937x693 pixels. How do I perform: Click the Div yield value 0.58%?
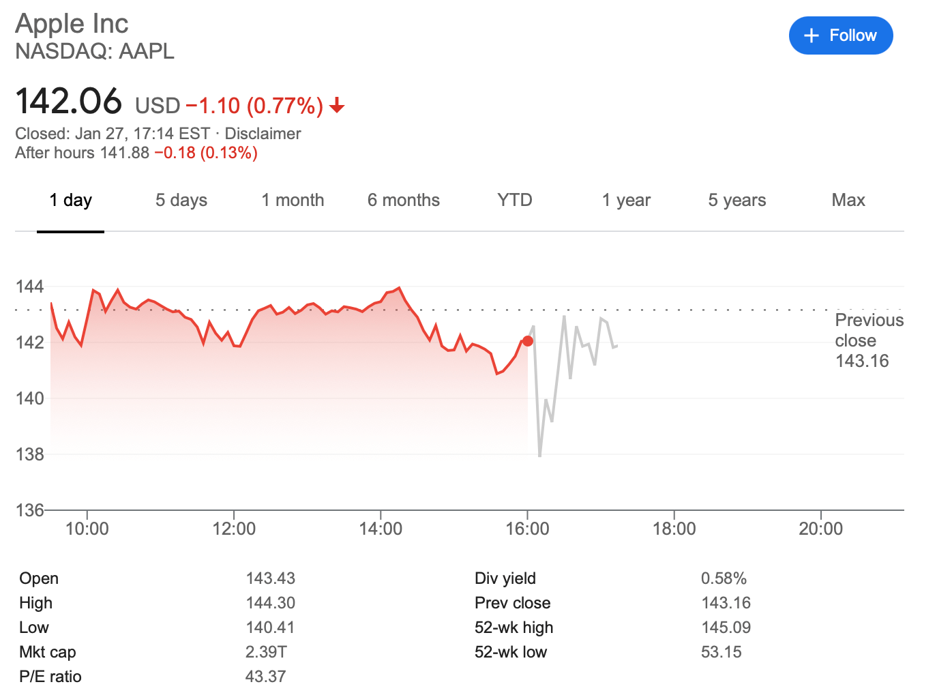(724, 578)
